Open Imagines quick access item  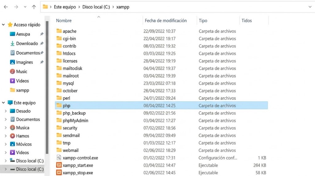point(24,62)
